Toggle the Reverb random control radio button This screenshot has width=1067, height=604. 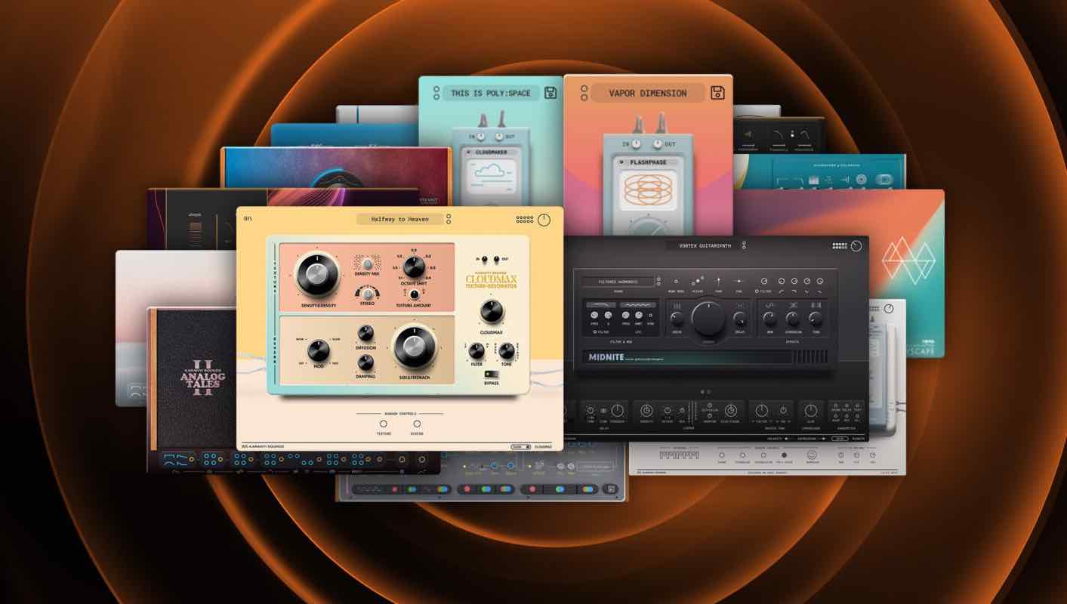tap(417, 424)
